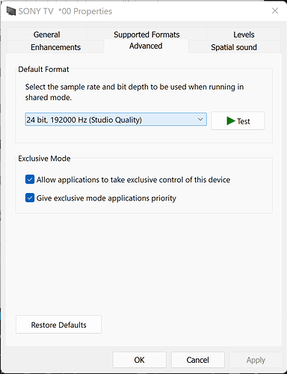Expand the default format sample rate dropdown
287x374 pixels.
[x=116, y=120]
